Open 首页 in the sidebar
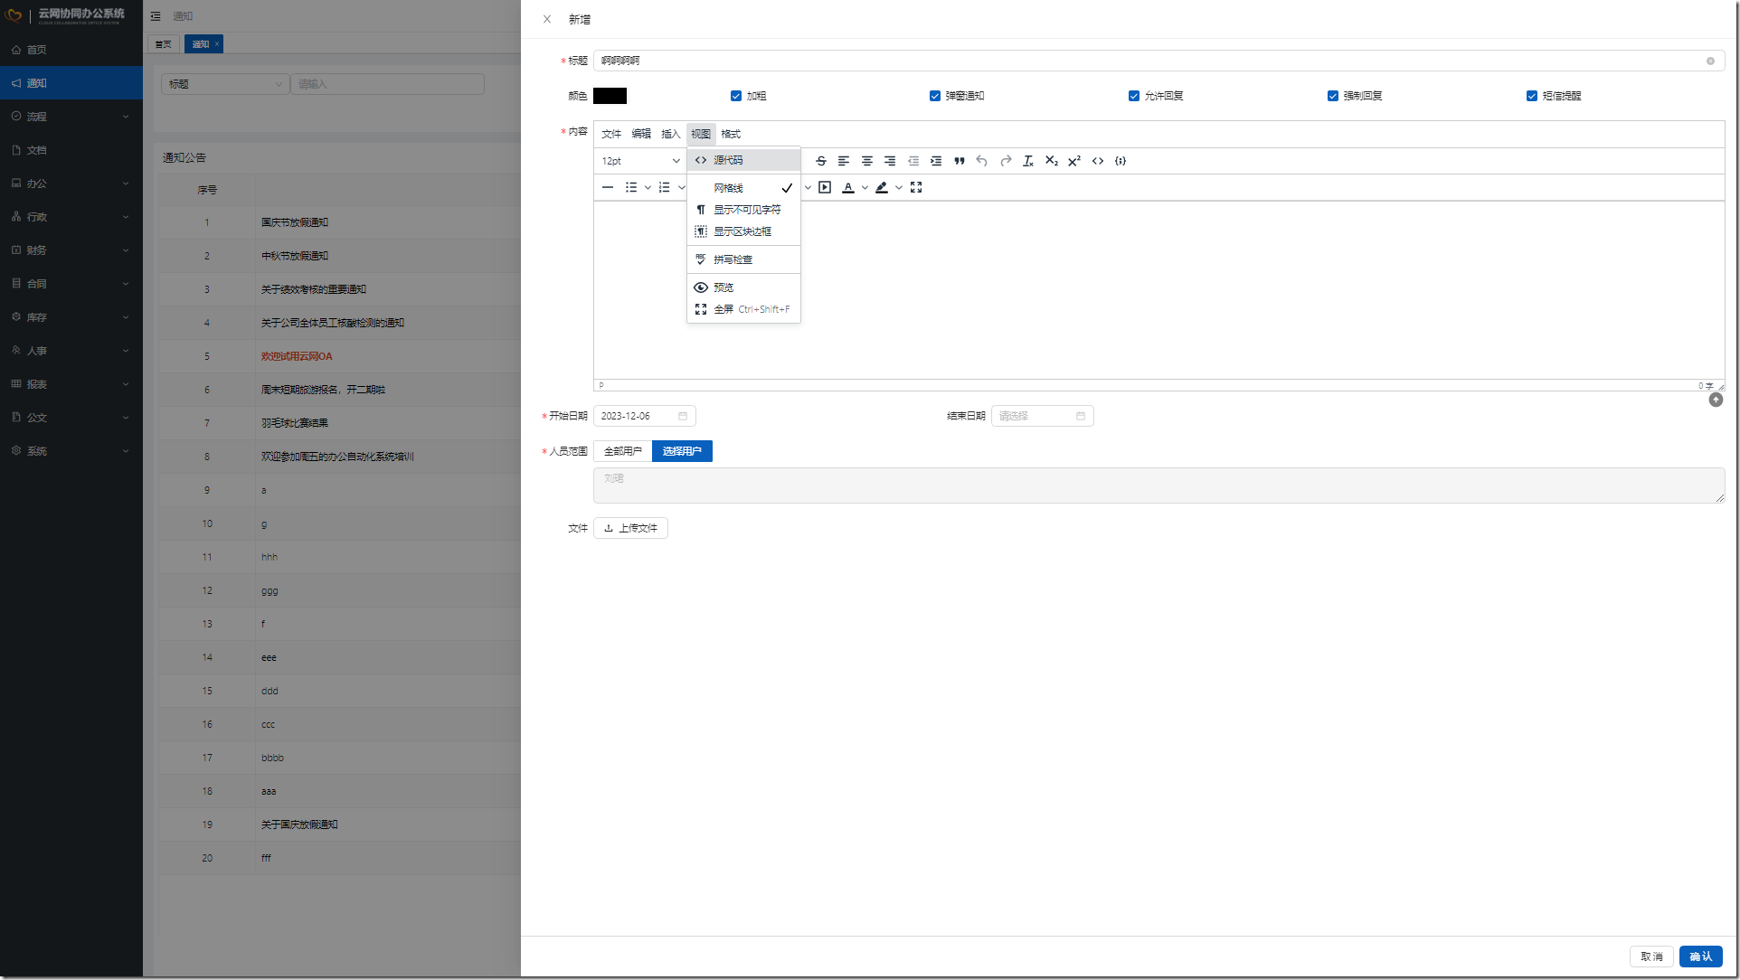 pos(71,50)
